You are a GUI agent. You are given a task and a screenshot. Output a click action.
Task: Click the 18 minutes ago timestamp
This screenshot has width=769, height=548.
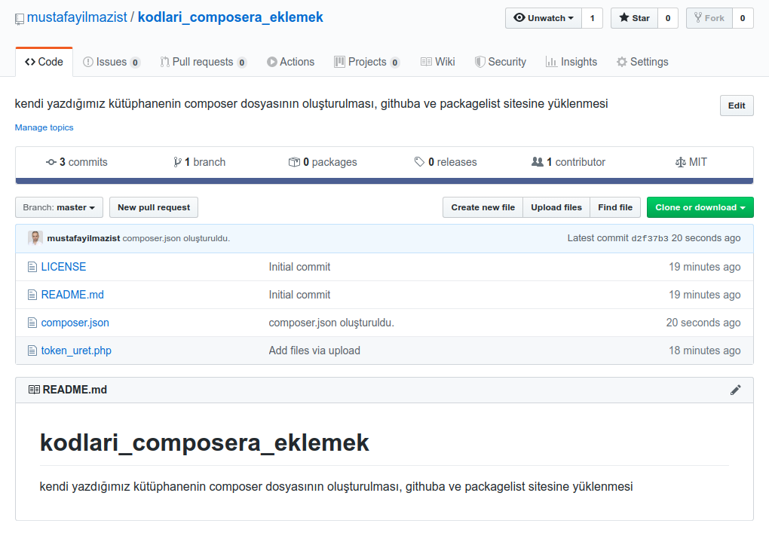tap(705, 351)
